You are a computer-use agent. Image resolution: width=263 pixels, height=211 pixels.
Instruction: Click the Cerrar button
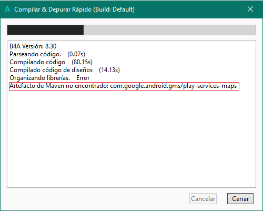coord(240,199)
